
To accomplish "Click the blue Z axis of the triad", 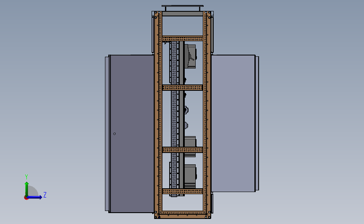I will point(34,197).
